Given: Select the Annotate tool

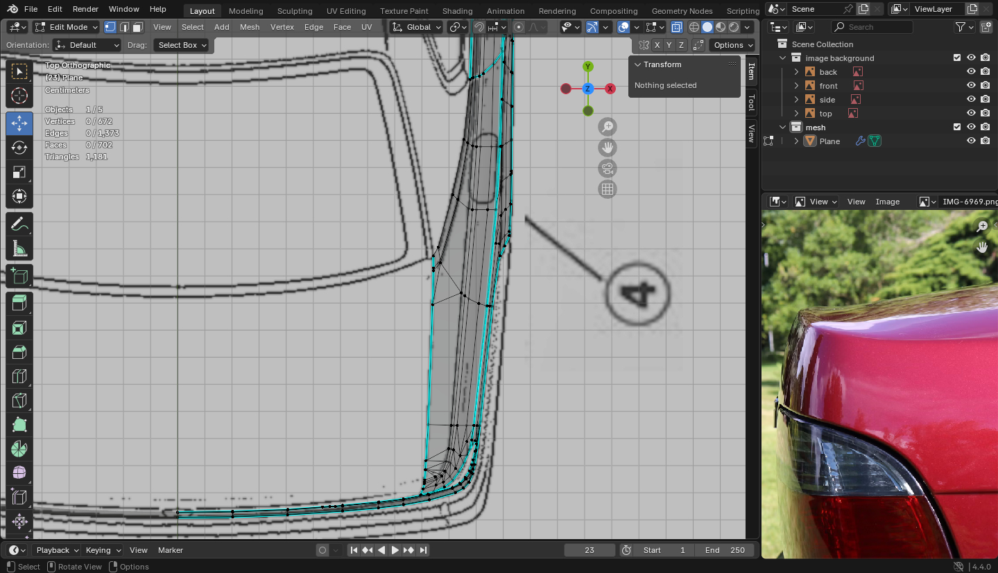Looking at the screenshot, I should point(19,224).
